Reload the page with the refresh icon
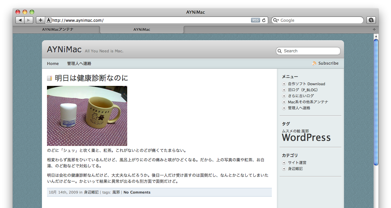 (264, 20)
